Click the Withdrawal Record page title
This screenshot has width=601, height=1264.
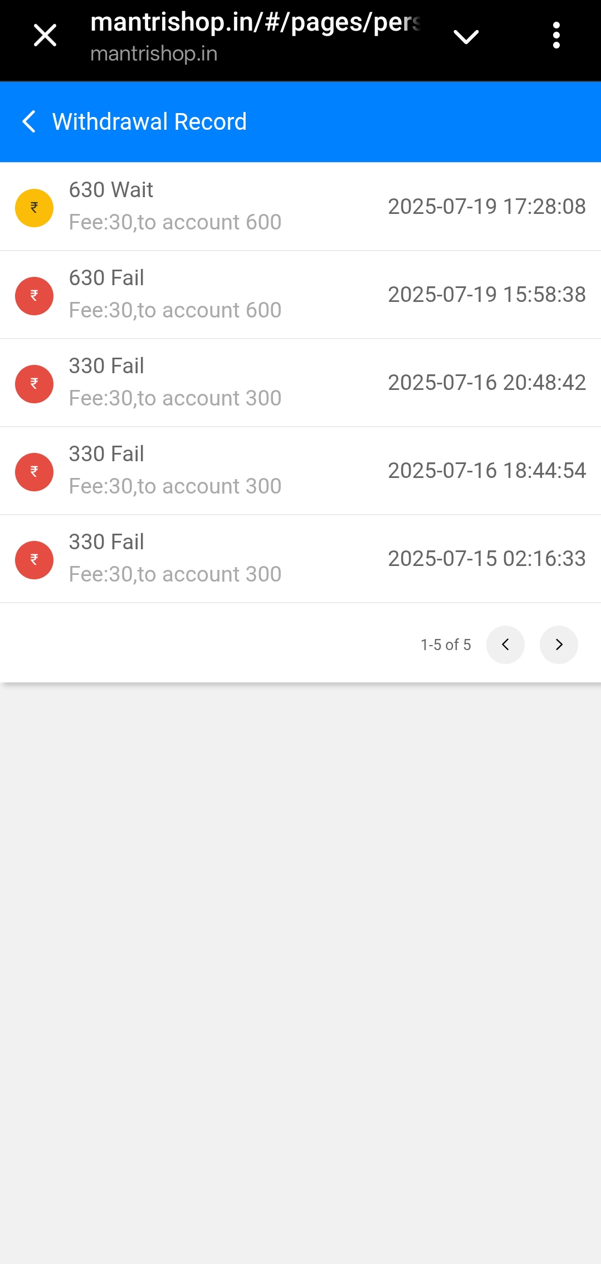pyautogui.click(x=149, y=121)
